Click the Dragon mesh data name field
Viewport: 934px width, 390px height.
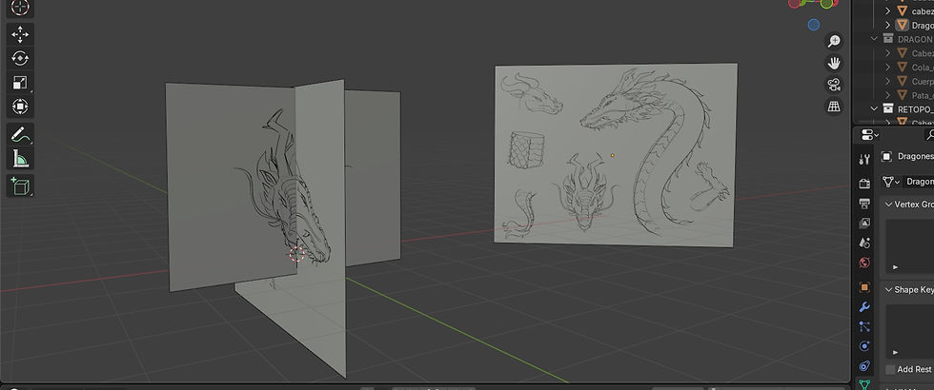point(919,182)
